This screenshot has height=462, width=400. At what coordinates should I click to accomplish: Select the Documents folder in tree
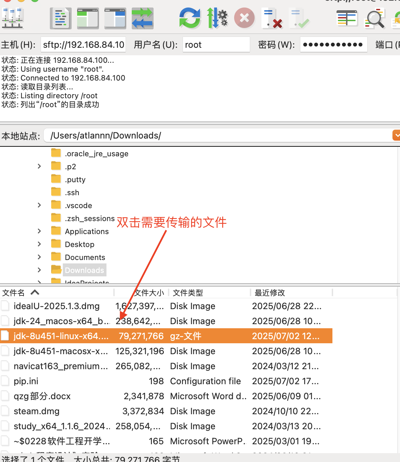[85, 257]
